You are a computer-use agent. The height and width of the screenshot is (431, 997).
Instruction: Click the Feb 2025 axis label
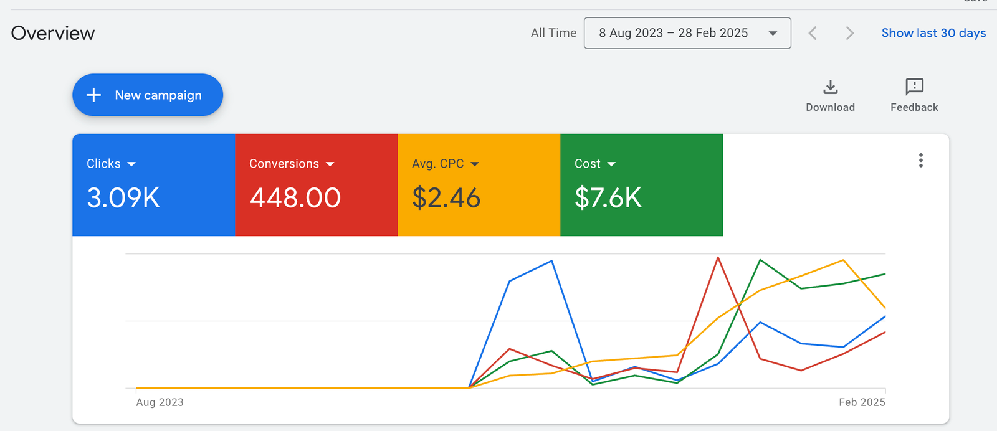[862, 402]
